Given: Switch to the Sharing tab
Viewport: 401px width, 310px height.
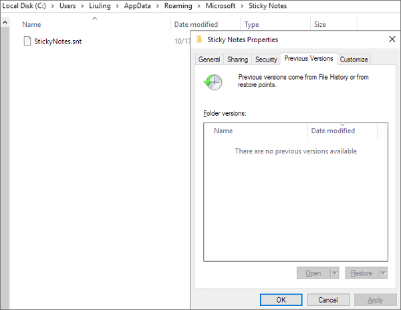Looking at the screenshot, I should (x=237, y=60).
